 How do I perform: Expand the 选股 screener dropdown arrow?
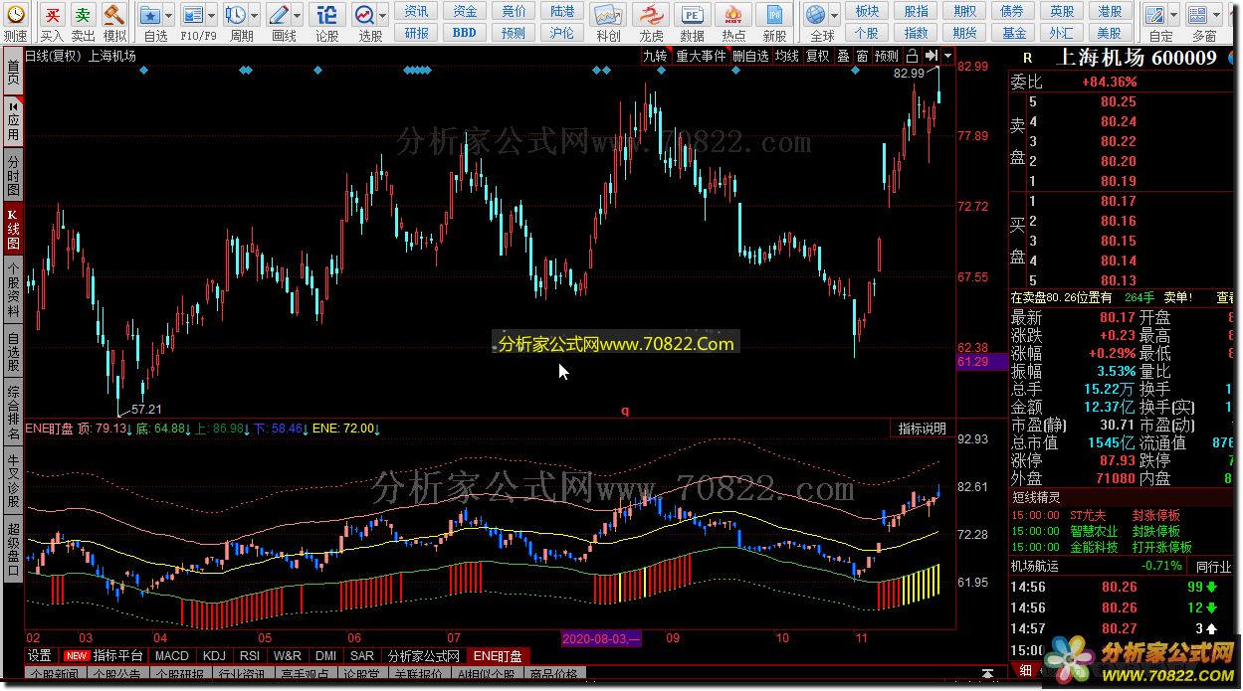coord(383,15)
